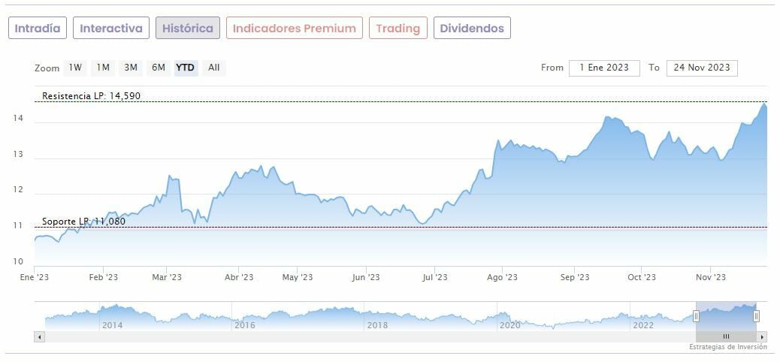
Task: Select the Histórica tab
Action: 188,29
